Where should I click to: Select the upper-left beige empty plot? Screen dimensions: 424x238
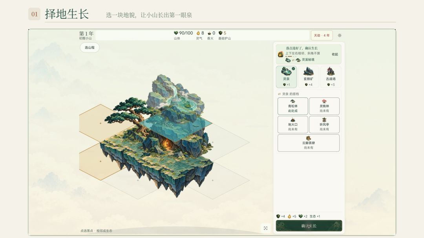(101, 123)
